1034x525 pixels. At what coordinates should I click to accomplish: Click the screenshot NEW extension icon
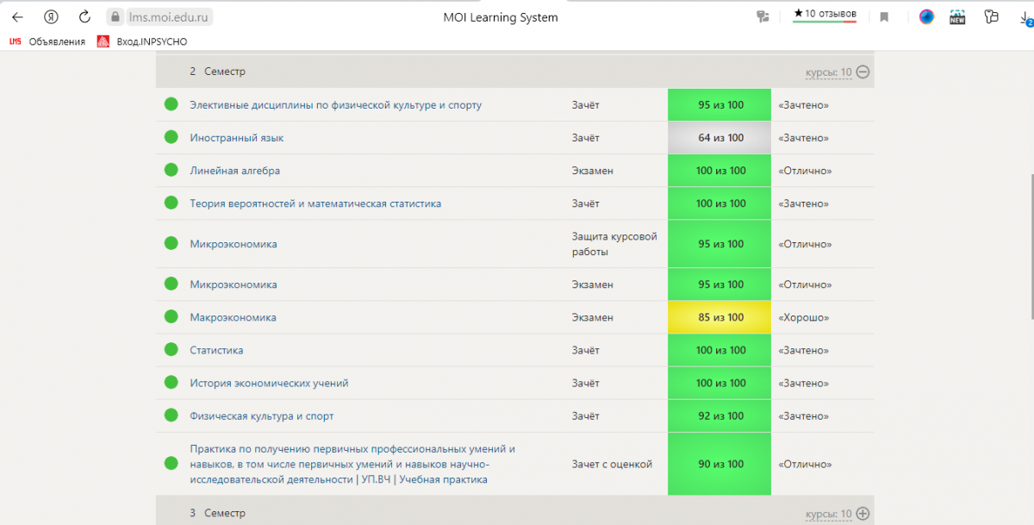tap(957, 17)
